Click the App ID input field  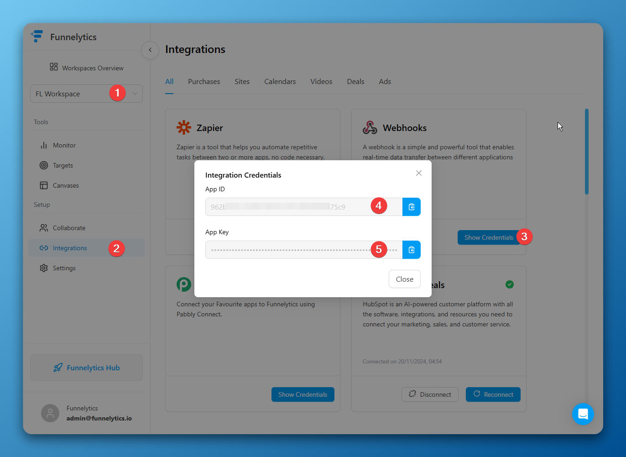click(x=304, y=207)
